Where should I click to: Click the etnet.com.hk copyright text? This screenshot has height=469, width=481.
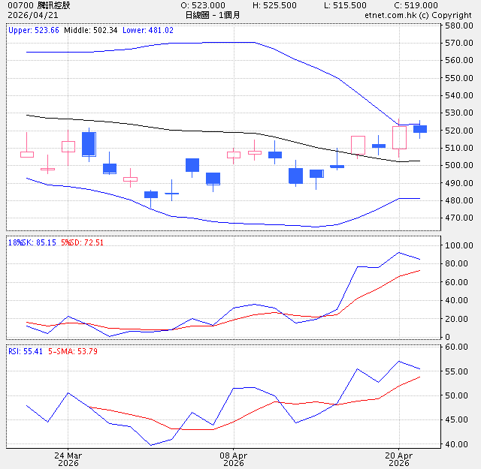418,15
